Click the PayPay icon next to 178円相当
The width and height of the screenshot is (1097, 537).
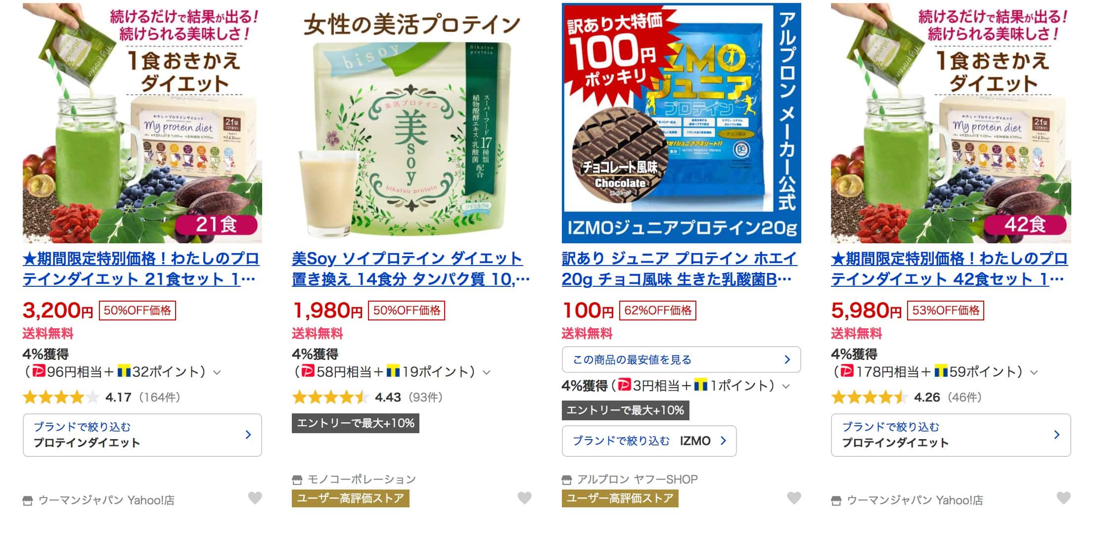tap(847, 371)
